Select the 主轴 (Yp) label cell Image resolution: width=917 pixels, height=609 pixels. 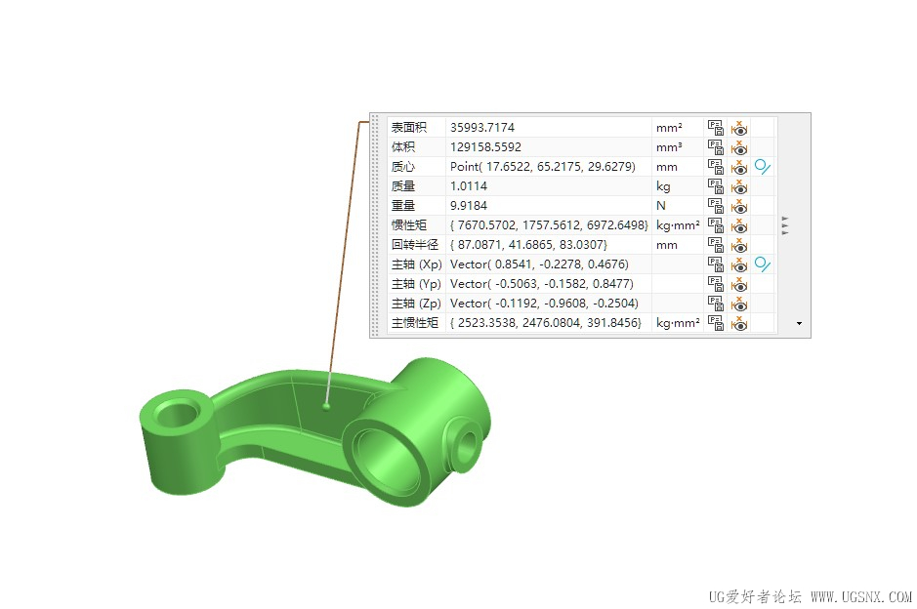click(416, 283)
